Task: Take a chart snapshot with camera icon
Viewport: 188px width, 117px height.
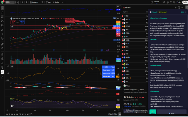Action: [x=174, y=2]
